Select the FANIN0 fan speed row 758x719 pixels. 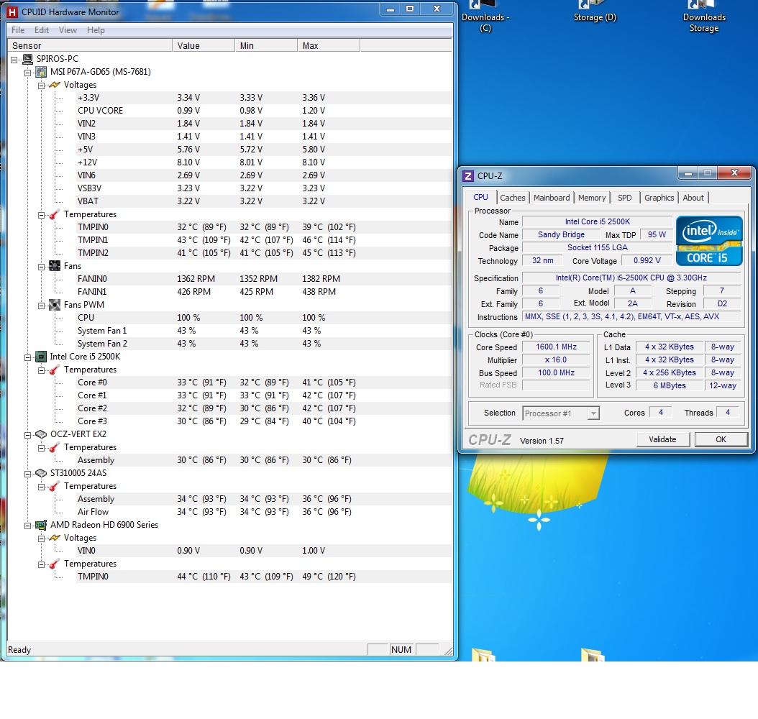(x=264, y=279)
